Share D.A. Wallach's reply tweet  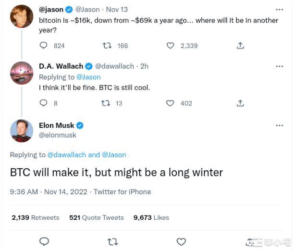pyautogui.click(x=240, y=103)
